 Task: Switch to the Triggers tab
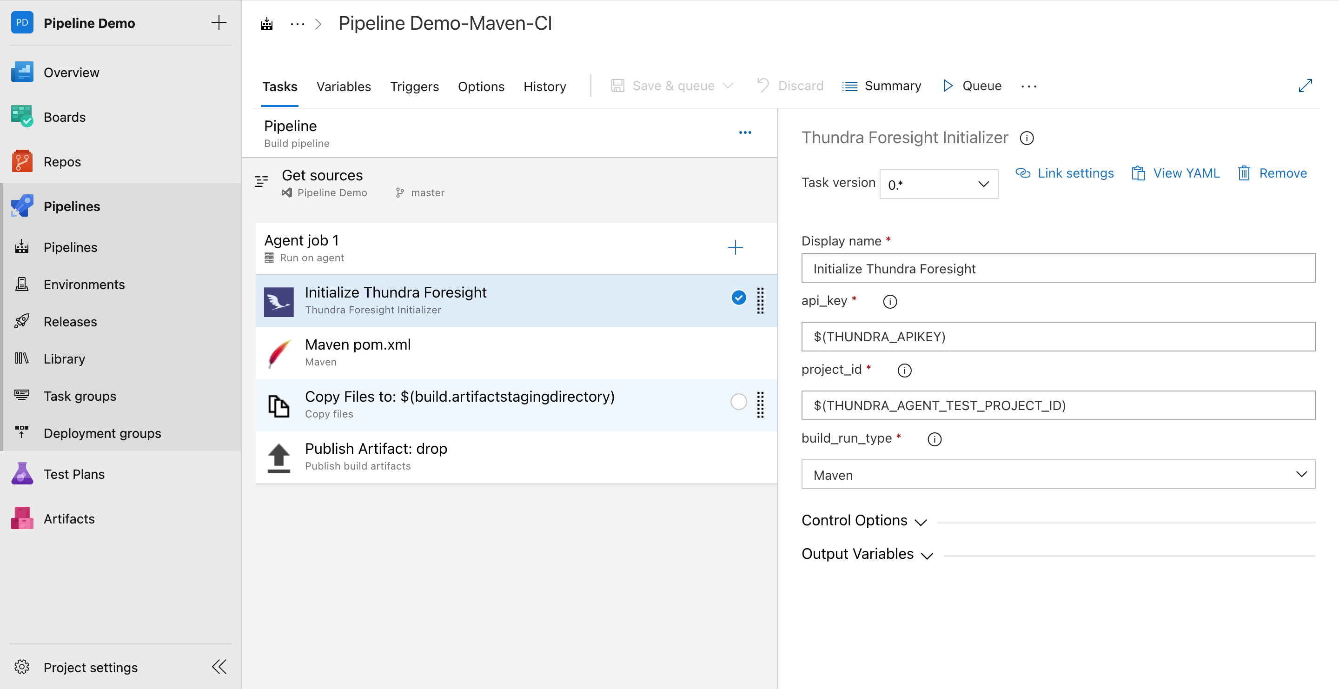pyautogui.click(x=414, y=86)
